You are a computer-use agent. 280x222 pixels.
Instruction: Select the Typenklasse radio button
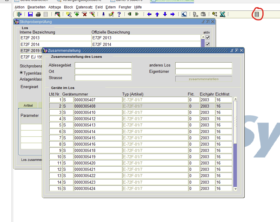pos(21,73)
